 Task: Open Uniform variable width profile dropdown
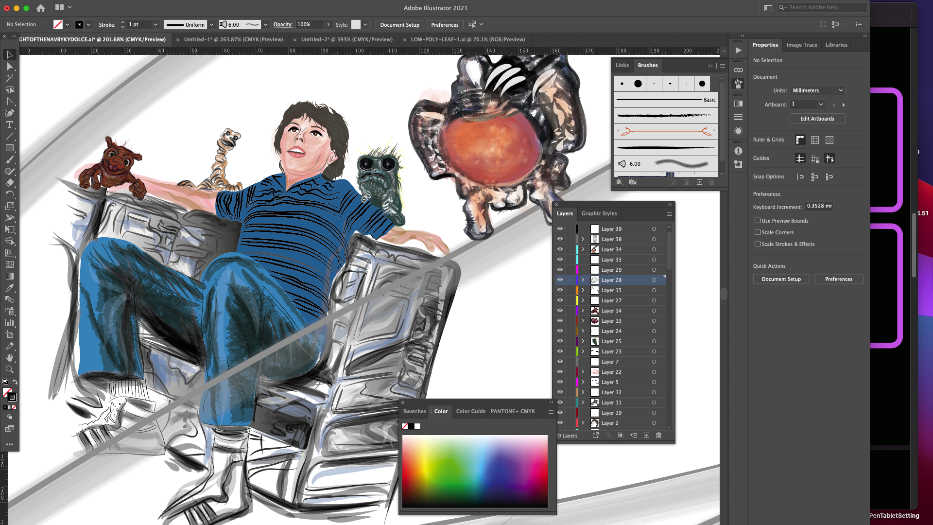212,24
